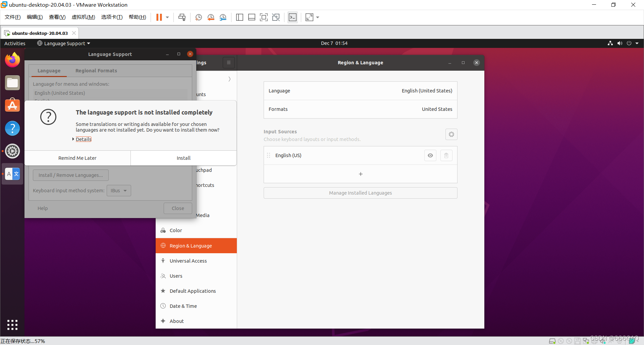The height and width of the screenshot is (345, 644).
Task: Open the Help icon in the dock
Action: pos(12,128)
